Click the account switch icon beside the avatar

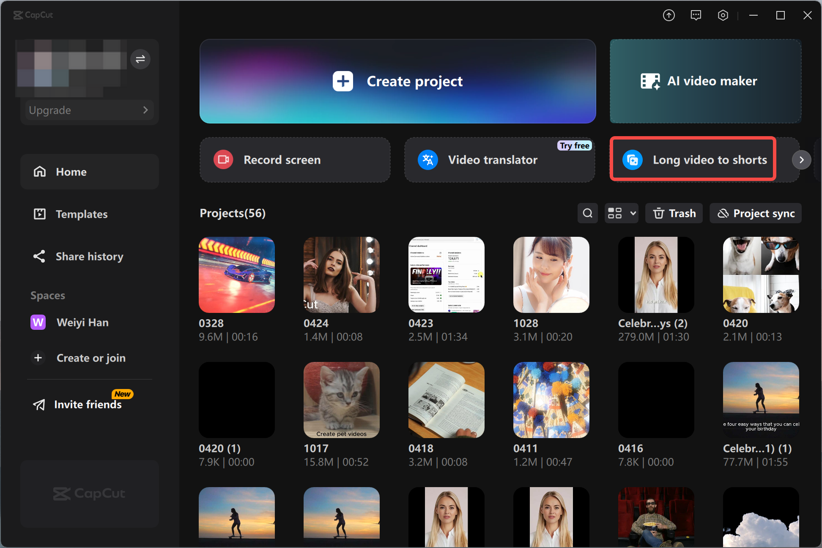(140, 59)
